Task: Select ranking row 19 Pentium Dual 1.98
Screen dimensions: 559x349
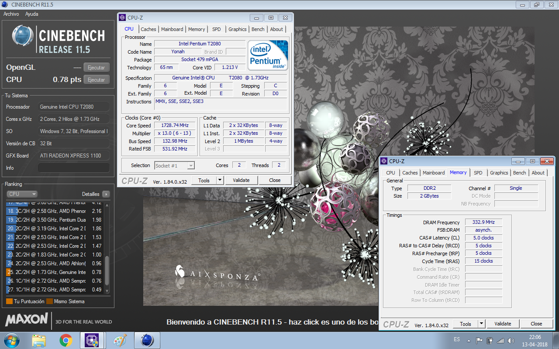Action: 55,220
